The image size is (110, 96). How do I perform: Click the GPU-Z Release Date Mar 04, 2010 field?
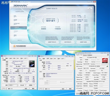86,64
